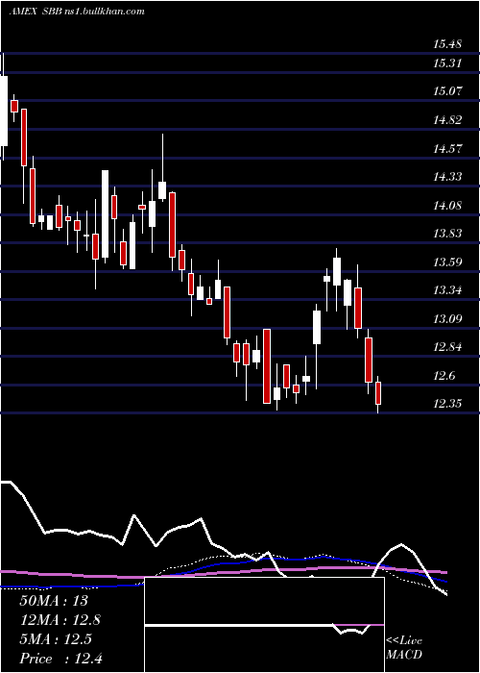
Task: Click the MACD indicator inset box
Action: tap(264, 625)
